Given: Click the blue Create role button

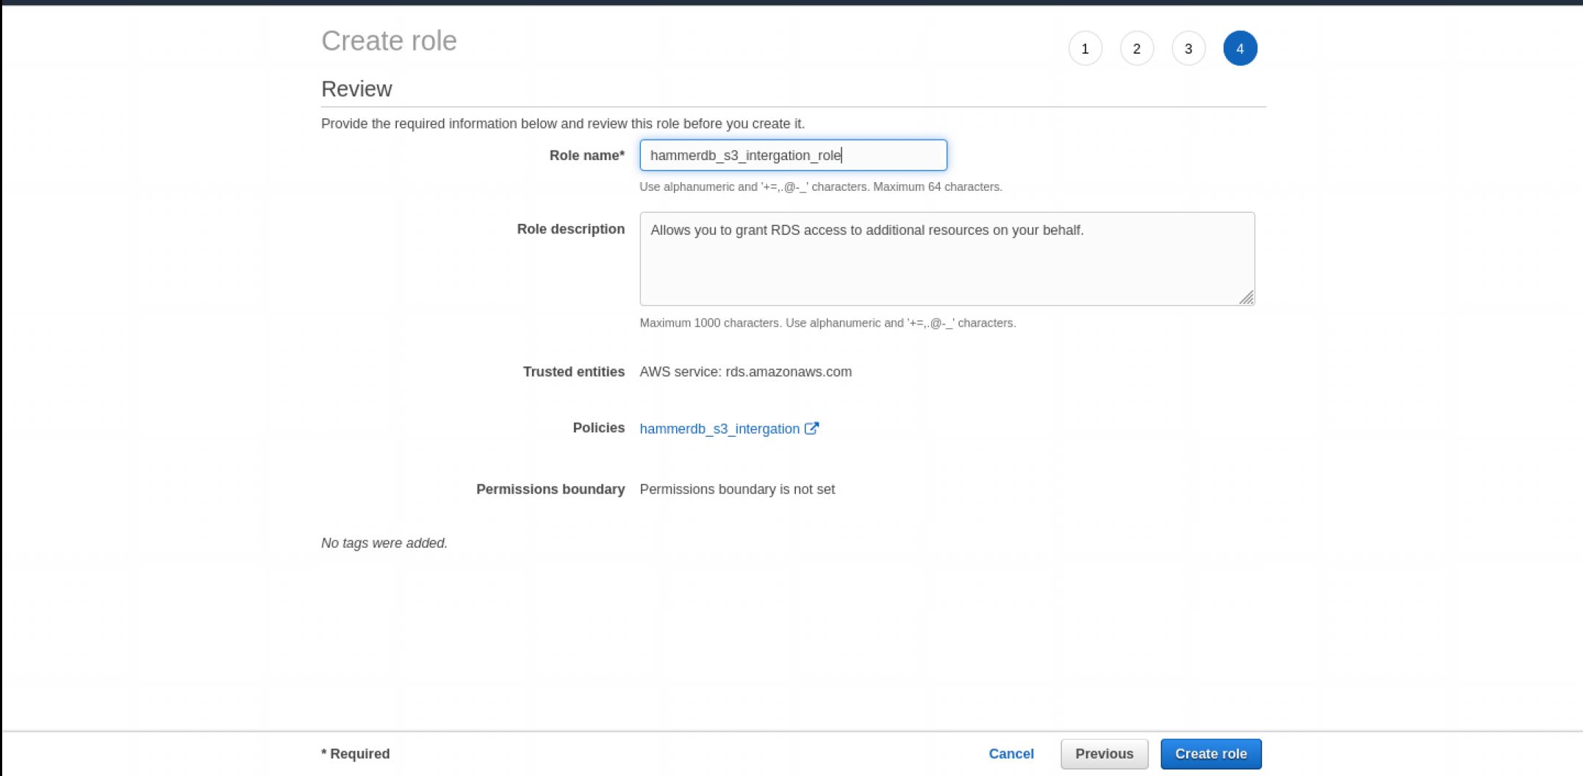Looking at the screenshot, I should click(1210, 754).
